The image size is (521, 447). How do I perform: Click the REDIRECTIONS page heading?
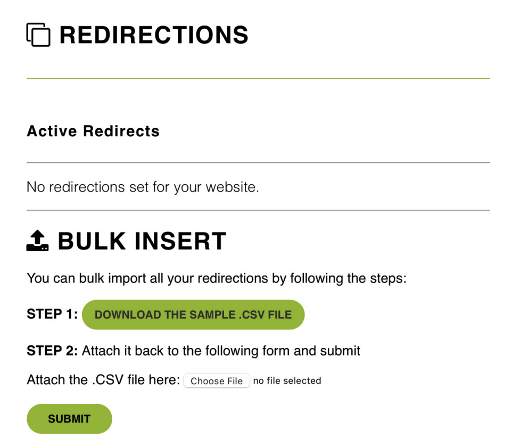tap(154, 35)
